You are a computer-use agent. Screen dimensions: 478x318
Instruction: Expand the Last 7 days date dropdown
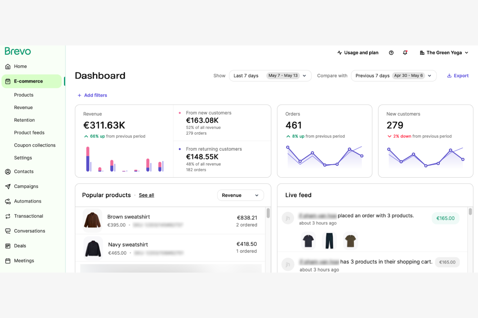tap(270, 76)
